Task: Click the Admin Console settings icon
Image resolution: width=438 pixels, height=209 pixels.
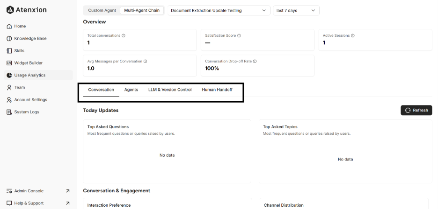Action: pyautogui.click(x=9, y=191)
